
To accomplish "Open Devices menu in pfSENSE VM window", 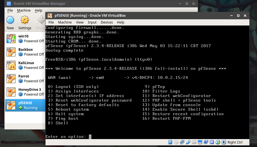I will click(x=107, y=22).
